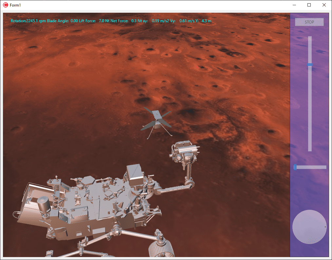Click the horizontal slider handle

click(295, 167)
